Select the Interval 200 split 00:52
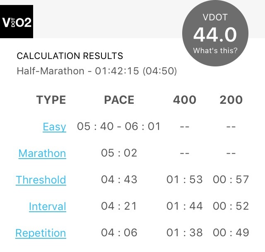This screenshot has height=252, width=265. [231, 206]
